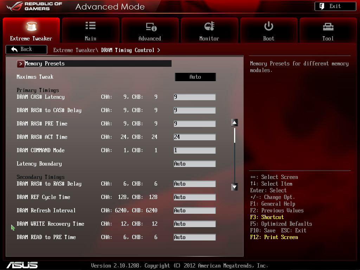Click the Back button
This screenshot has width=360, height=270.
click(26, 49)
